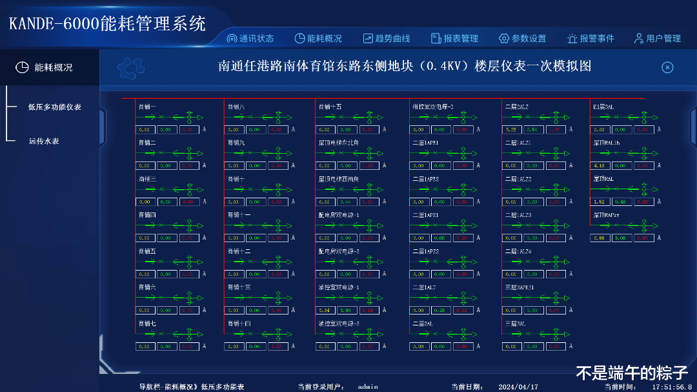The width and height of the screenshot is (697, 392).
Task: Click yellow 4.16 value box of 屋顶RAL1h
Action: point(600,165)
